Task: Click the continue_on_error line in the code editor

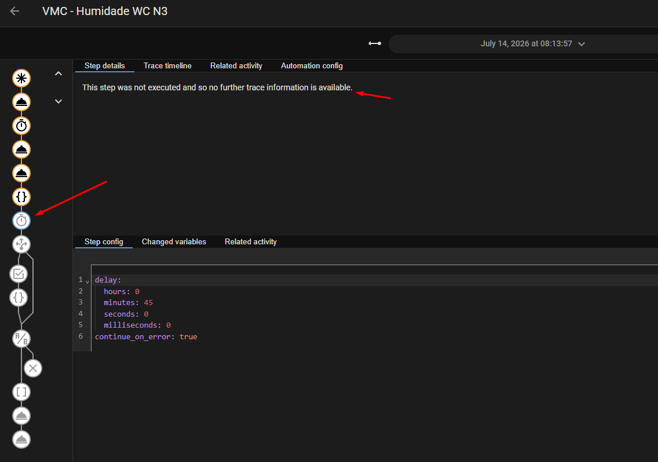Action: [146, 336]
